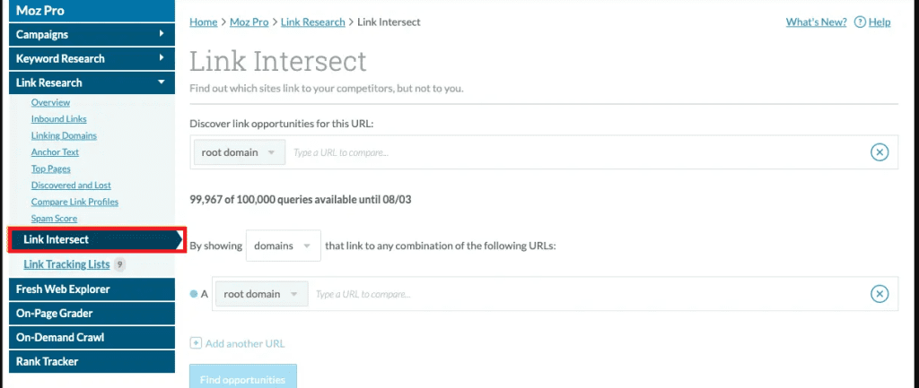Viewport: 919px width, 388px height.
Task: Collapse the Link Research section
Action: click(x=162, y=82)
